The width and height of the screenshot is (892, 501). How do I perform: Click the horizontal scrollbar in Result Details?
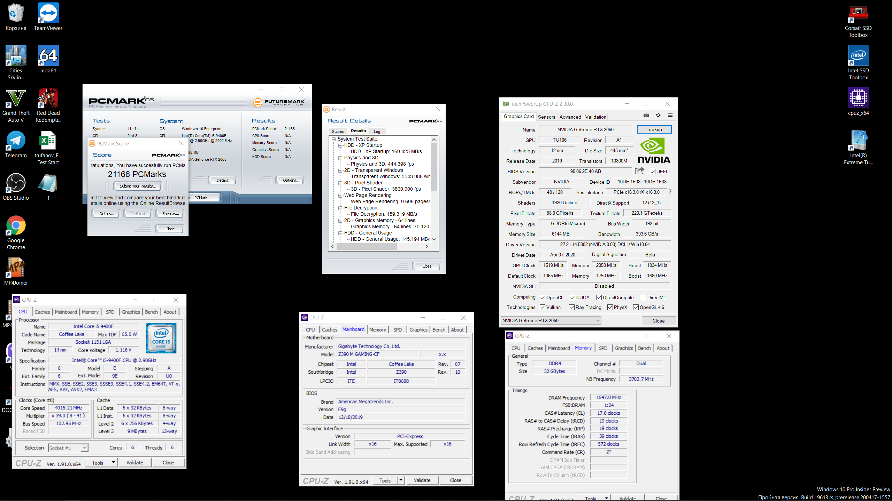(x=366, y=246)
